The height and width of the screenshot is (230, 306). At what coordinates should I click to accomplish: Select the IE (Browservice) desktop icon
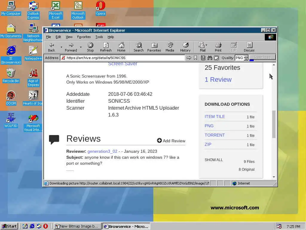click(11, 55)
